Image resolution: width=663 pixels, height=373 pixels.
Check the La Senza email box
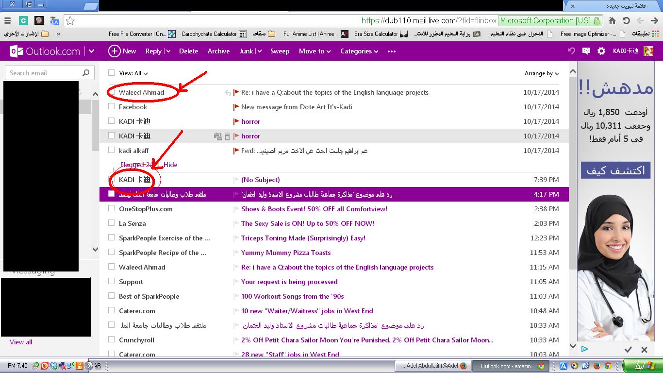[111, 223]
